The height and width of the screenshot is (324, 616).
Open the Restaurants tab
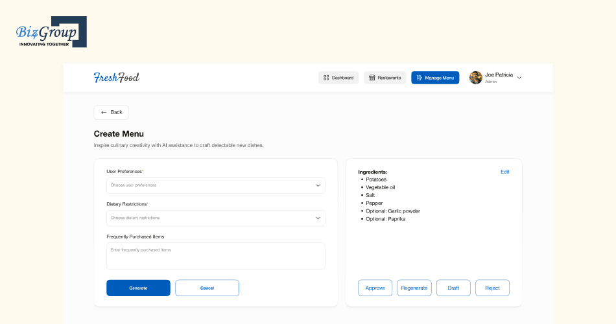pos(385,78)
